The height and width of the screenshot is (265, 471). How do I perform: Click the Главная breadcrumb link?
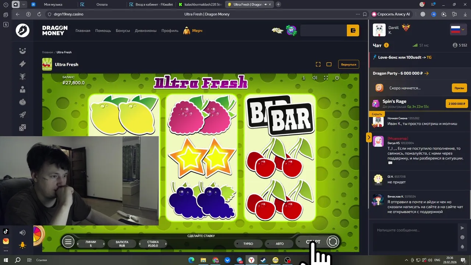coord(47,52)
